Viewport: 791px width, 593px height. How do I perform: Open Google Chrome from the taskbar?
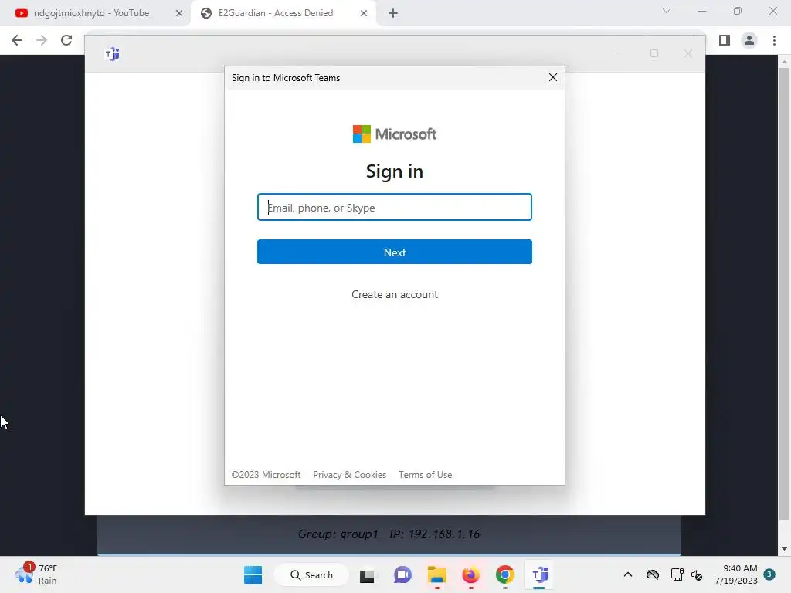(x=505, y=574)
